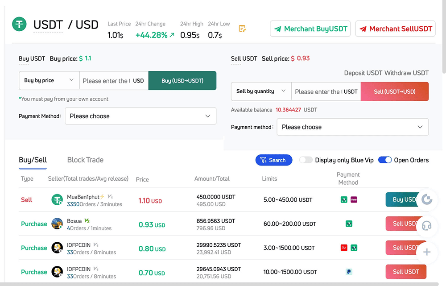Click the lightning badge next to MuaBan1phut
The image size is (446, 286).
(102, 197)
